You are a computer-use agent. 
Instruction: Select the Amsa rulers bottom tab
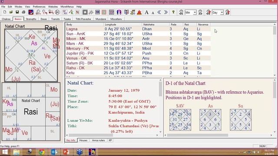click(99, 140)
